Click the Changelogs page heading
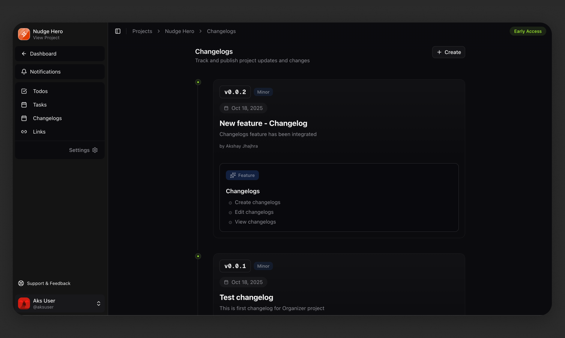This screenshot has width=565, height=338. pyautogui.click(x=214, y=52)
